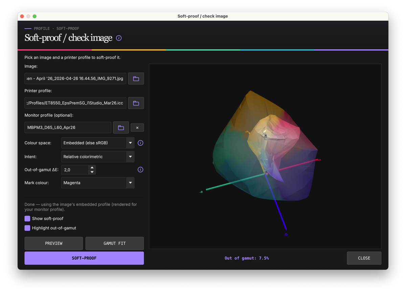Toggle the Highlight out-of-gamut checkbox
Screen dimensions: 406x293
pyautogui.click(x=27, y=228)
